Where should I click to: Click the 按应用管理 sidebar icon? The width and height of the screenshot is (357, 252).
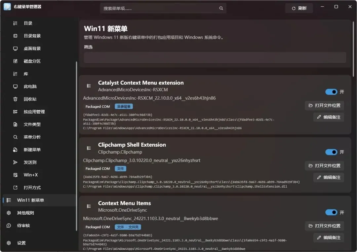point(15,112)
